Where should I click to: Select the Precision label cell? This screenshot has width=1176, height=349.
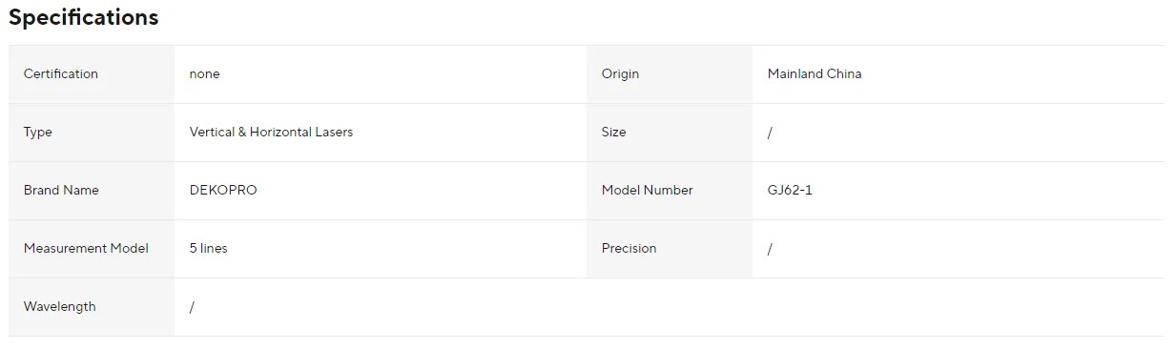click(x=670, y=249)
